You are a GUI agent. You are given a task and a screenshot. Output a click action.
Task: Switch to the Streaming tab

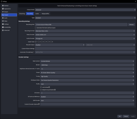[x=22, y=14]
